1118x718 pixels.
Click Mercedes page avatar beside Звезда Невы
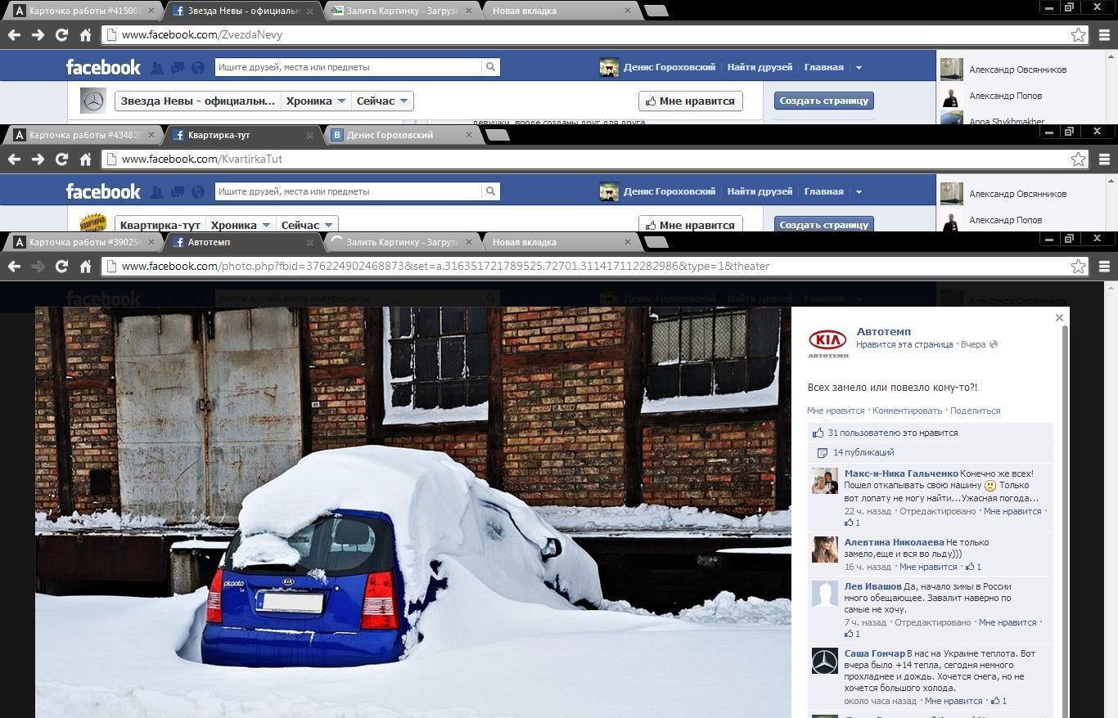click(93, 101)
